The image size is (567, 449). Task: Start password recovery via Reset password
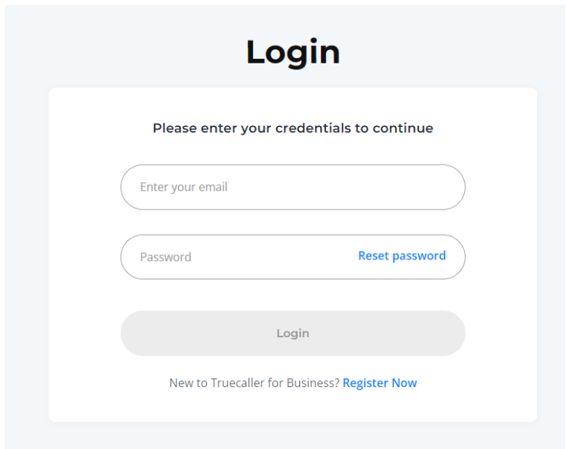point(401,256)
